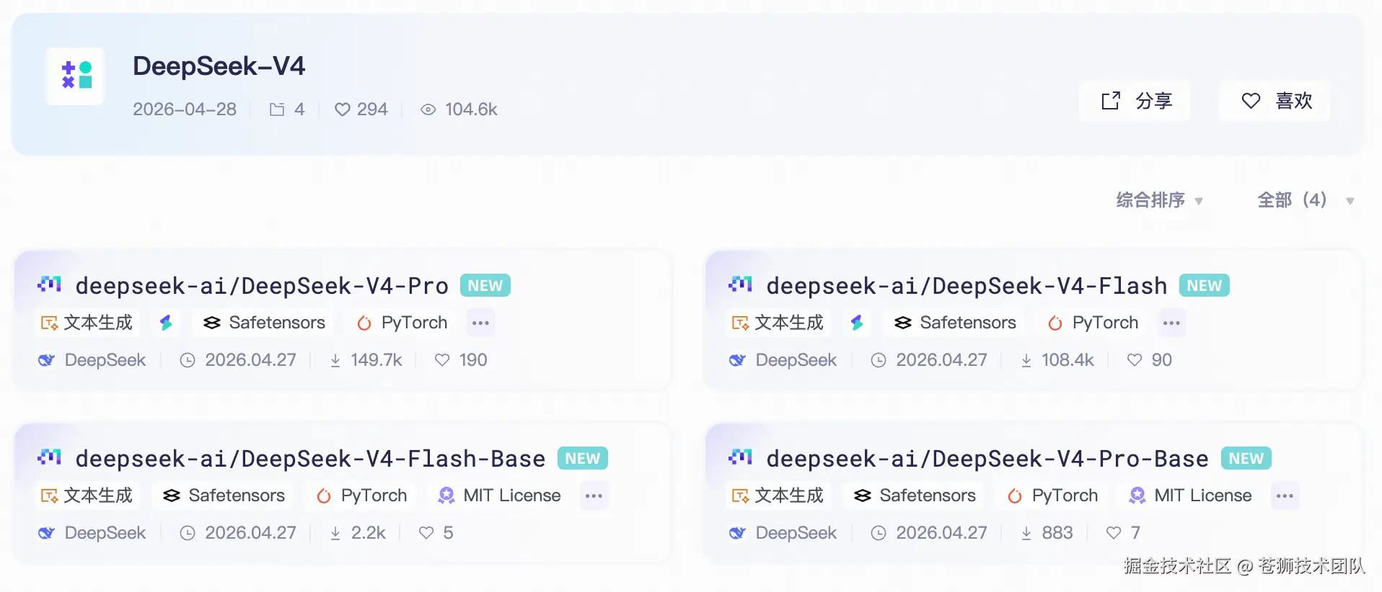Screen dimensions: 1382x592
Task: Click the DeepSeek-V4 collection logo icon
Action: pyautogui.click(x=76, y=76)
